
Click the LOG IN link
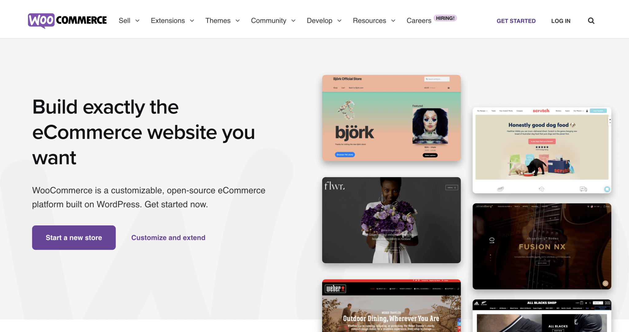561,21
